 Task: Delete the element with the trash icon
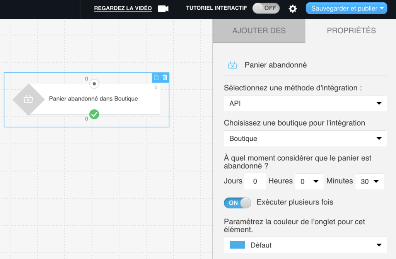point(165,77)
